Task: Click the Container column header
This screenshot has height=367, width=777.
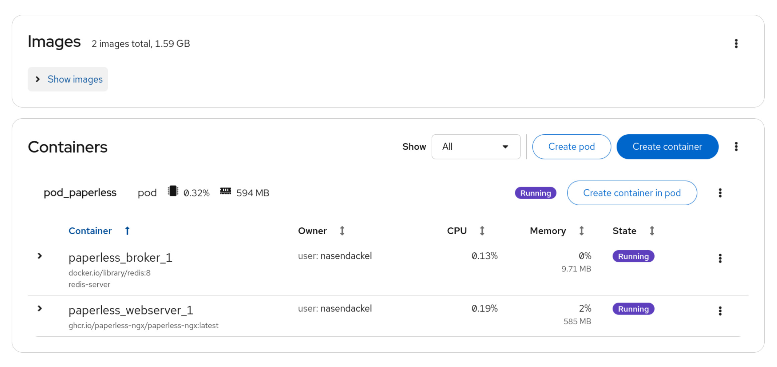Action: pyautogui.click(x=90, y=231)
